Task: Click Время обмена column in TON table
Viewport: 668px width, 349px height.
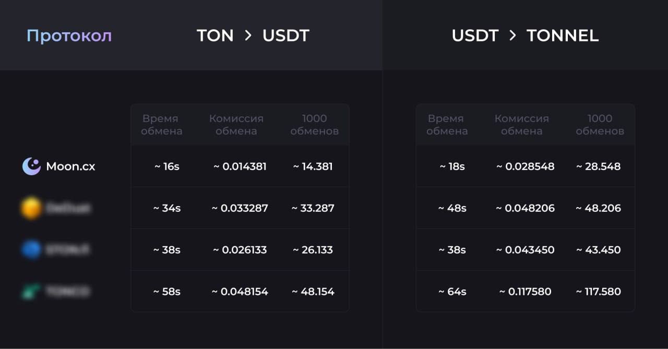Action: (161, 125)
